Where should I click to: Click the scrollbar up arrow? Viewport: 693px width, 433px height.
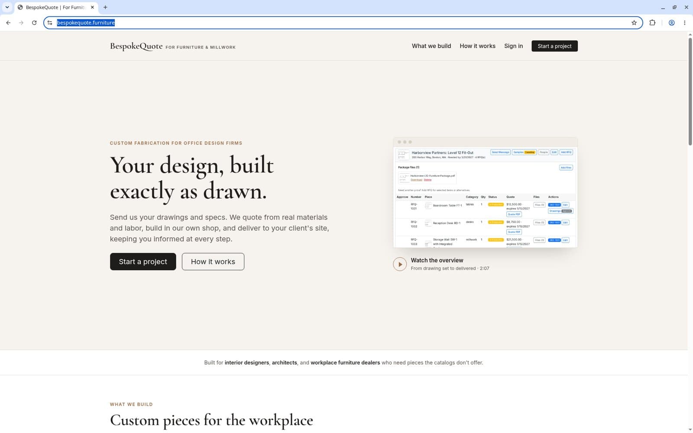click(x=690, y=34)
